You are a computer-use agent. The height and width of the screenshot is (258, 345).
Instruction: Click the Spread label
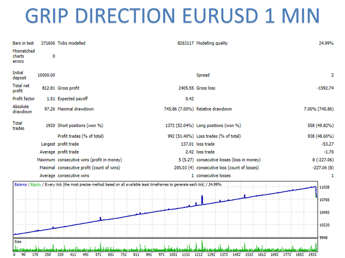tap(203, 75)
